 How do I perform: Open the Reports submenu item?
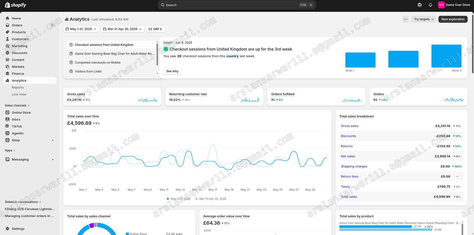30,88
